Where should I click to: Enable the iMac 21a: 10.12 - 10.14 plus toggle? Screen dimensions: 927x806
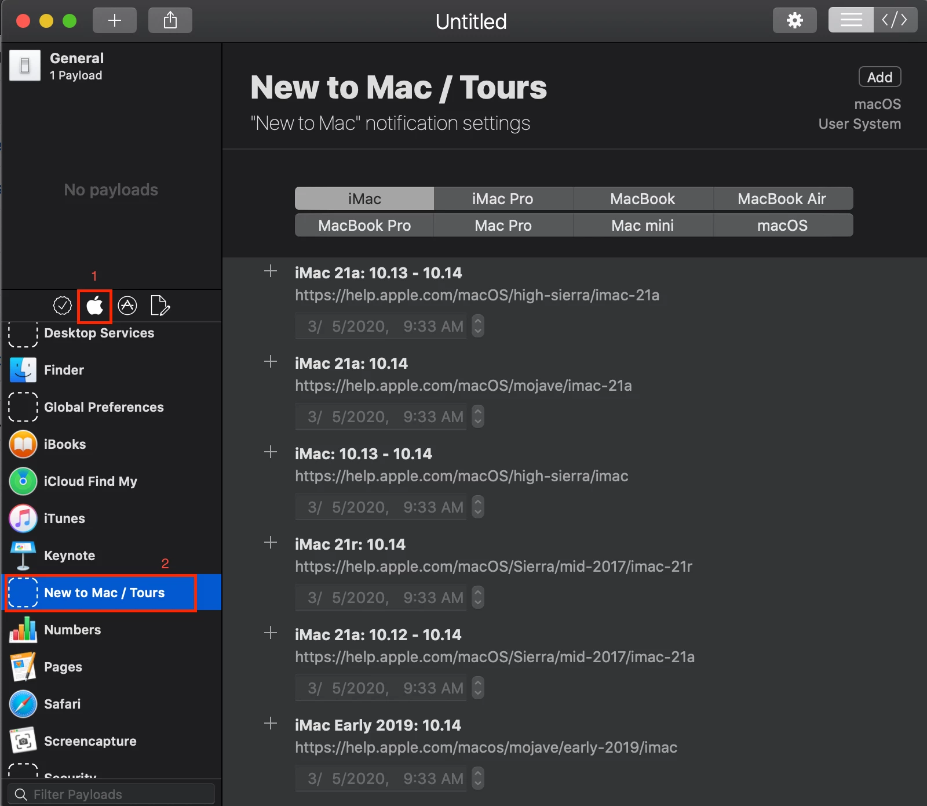271,633
